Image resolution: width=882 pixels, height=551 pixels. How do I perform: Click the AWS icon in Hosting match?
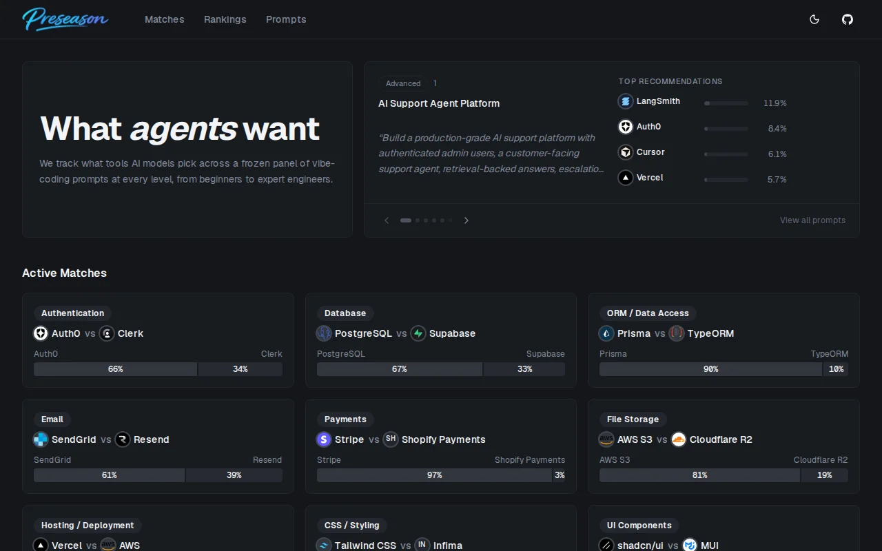click(x=108, y=545)
